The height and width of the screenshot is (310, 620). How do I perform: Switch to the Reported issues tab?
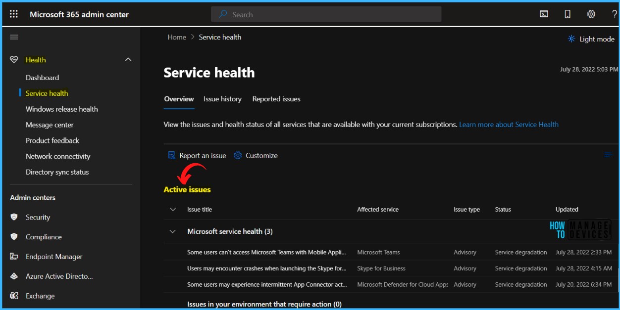click(276, 99)
